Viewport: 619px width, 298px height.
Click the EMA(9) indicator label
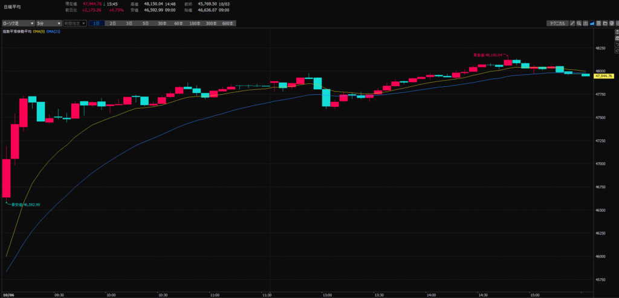coord(38,31)
